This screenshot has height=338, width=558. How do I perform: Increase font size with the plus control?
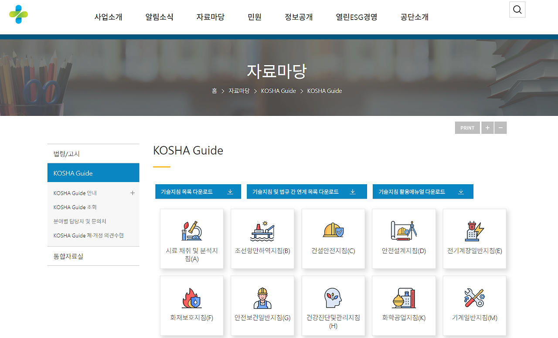[487, 128]
